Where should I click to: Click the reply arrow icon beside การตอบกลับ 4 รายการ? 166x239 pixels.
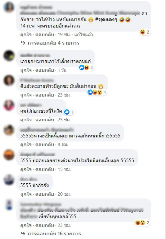click(23, 43)
